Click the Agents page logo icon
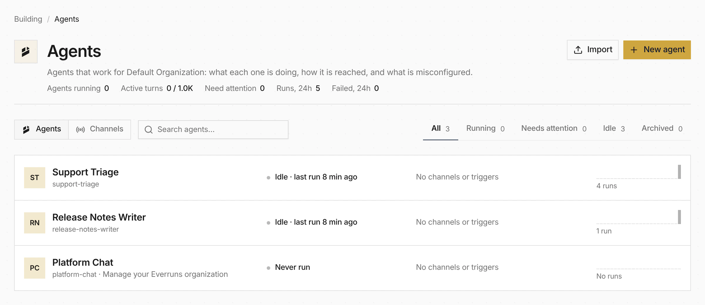Image resolution: width=705 pixels, height=305 pixels. click(x=26, y=52)
